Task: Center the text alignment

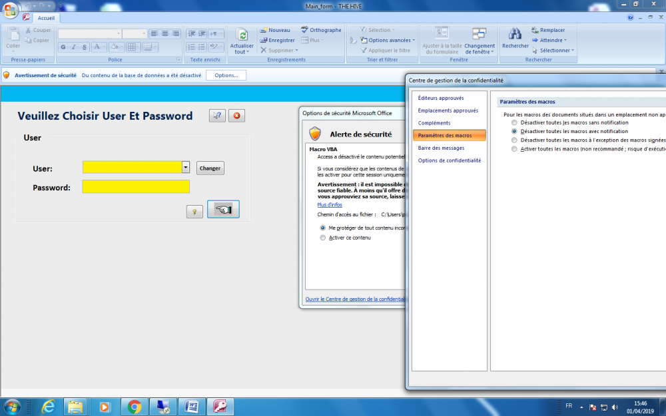Action: [165, 33]
